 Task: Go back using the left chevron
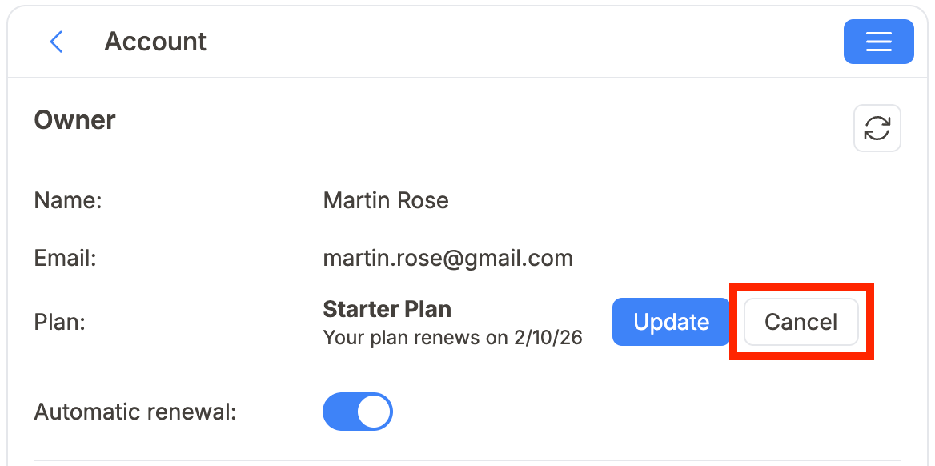[56, 42]
